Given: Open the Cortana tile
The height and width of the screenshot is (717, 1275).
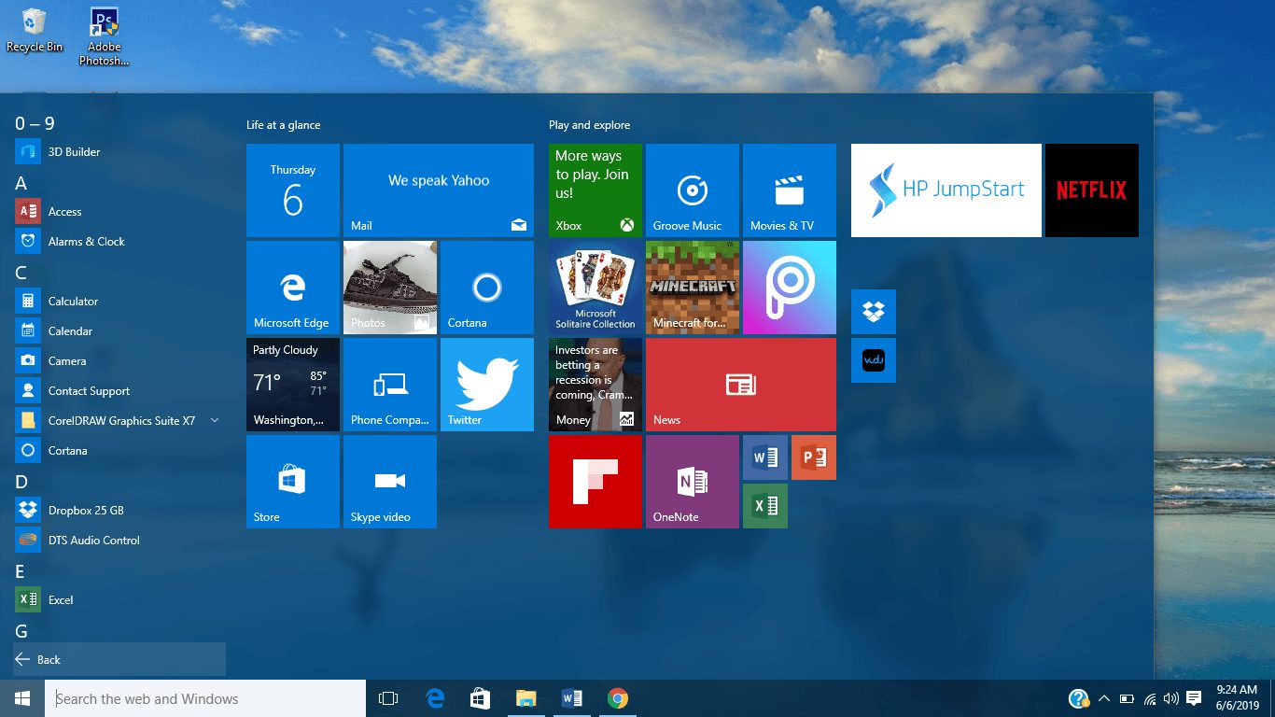Looking at the screenshot, I should point(487,288).
